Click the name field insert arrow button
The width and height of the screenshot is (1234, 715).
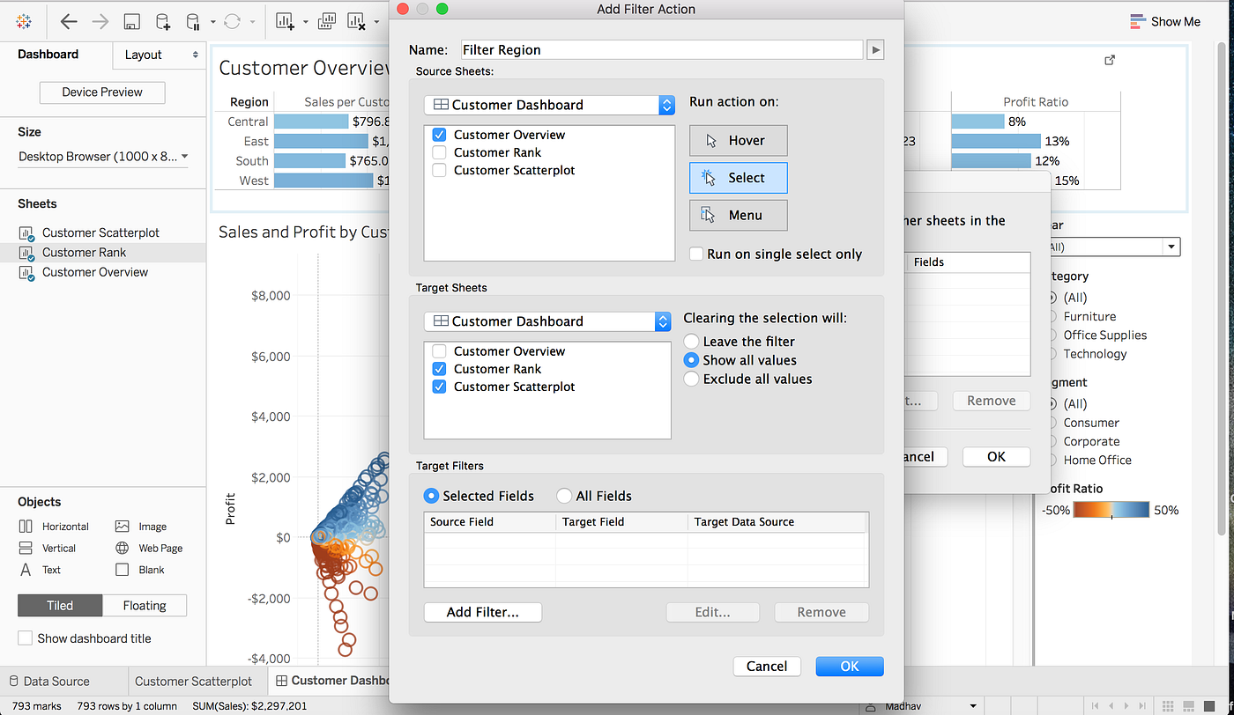(x=875, y=50)
